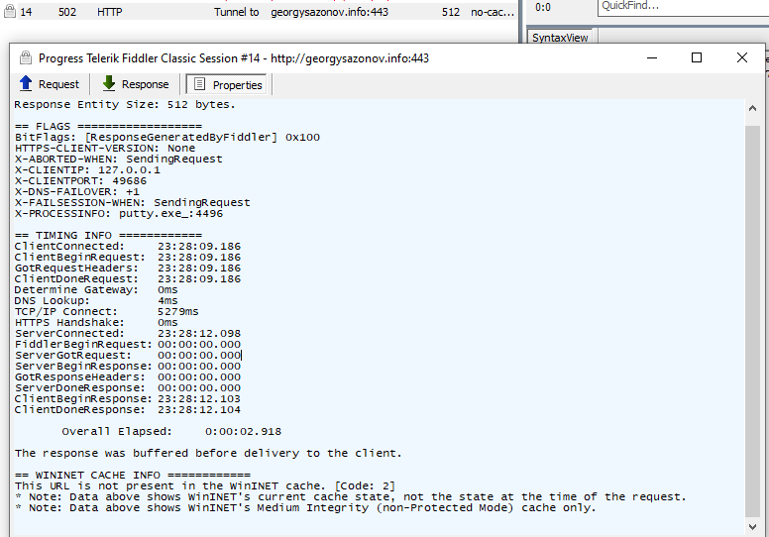
Task: Click the 'Tunnel to' cell in session row
Action: tap(237, 12)
